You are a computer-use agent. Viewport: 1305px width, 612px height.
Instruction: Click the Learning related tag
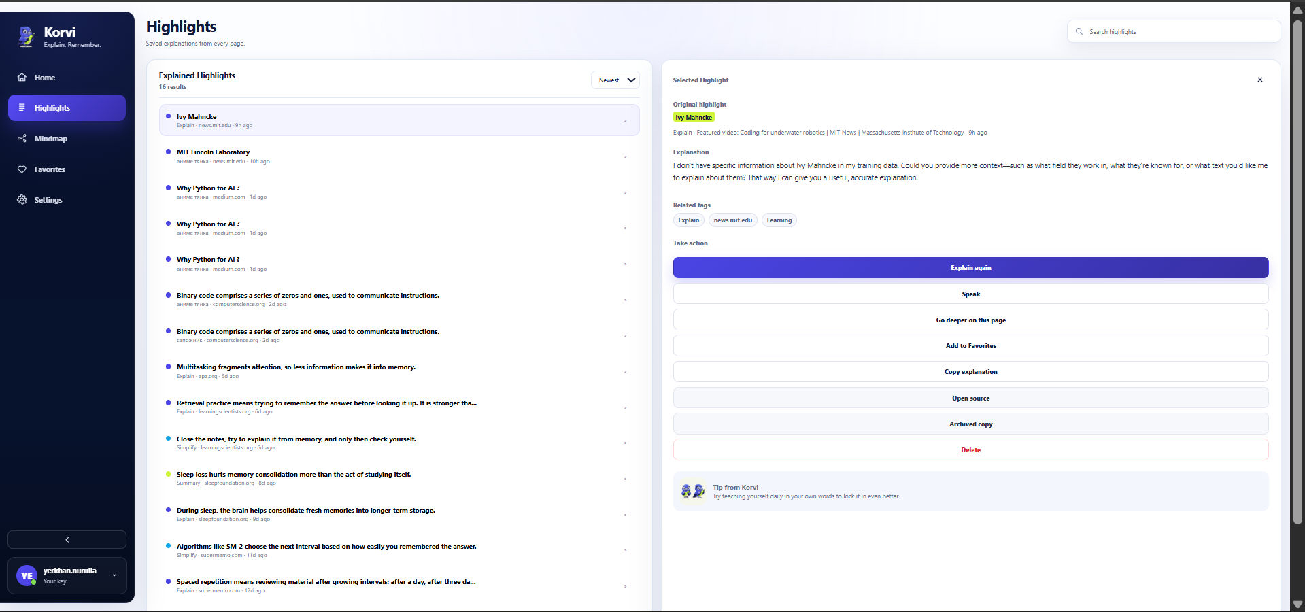(x=779, y=220)
